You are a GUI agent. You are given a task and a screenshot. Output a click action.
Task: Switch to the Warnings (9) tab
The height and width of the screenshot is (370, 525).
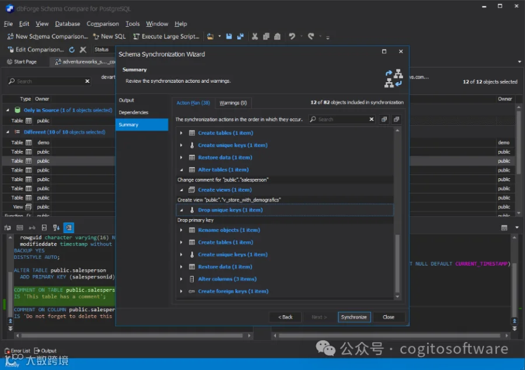[x=233, y=103]
